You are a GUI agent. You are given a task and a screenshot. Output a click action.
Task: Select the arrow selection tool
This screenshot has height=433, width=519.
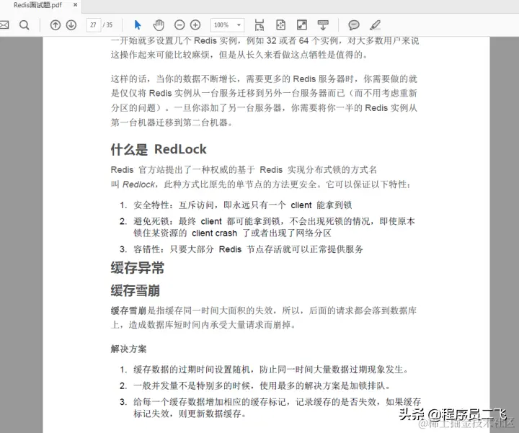[138, 24]
